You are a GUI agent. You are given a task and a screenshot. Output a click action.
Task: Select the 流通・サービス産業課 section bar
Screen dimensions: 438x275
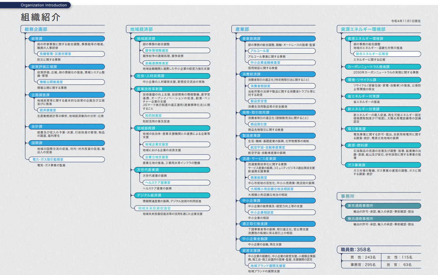coord(278,159)
